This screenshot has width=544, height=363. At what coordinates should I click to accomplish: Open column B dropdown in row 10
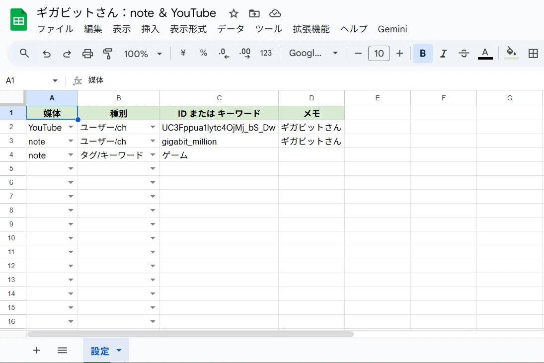click(x=153, y=238)
